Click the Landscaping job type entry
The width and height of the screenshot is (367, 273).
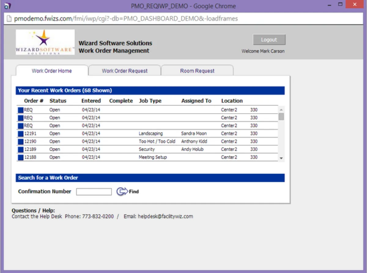(x=151, y=134)
